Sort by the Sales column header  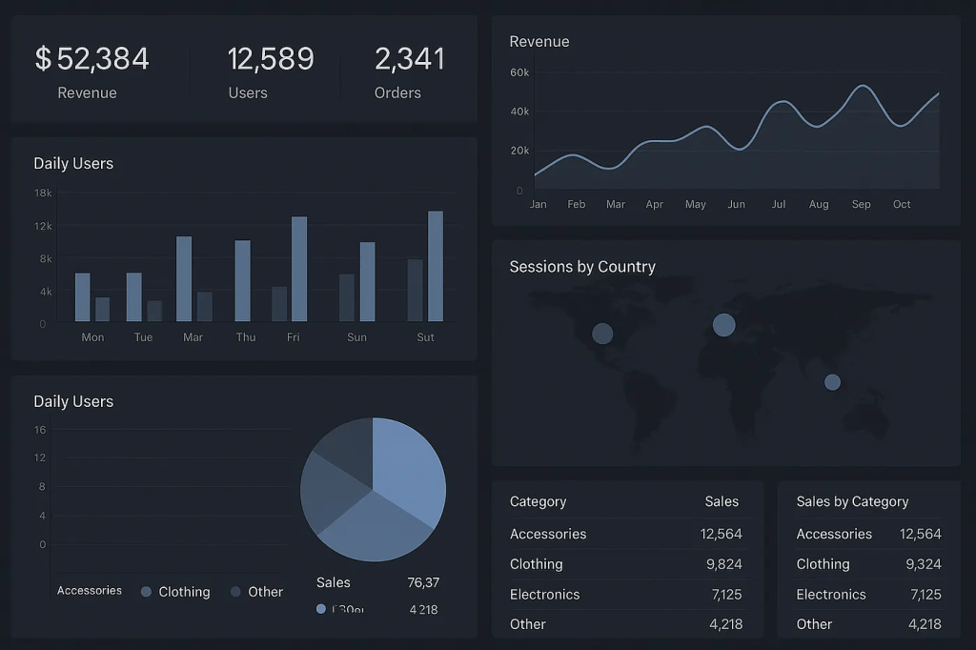pos(722,501)
